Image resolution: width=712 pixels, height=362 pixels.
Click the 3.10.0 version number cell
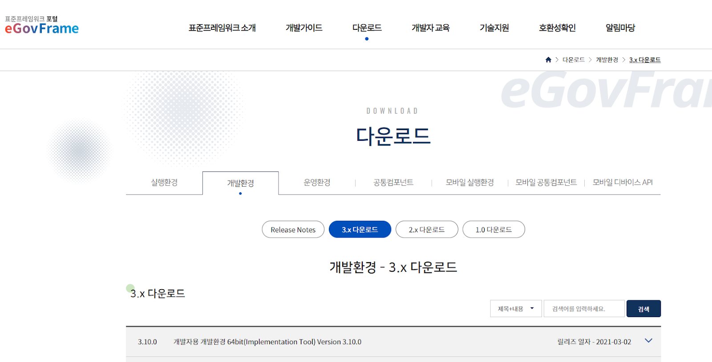pyautogui.click(x=147, y=342)
